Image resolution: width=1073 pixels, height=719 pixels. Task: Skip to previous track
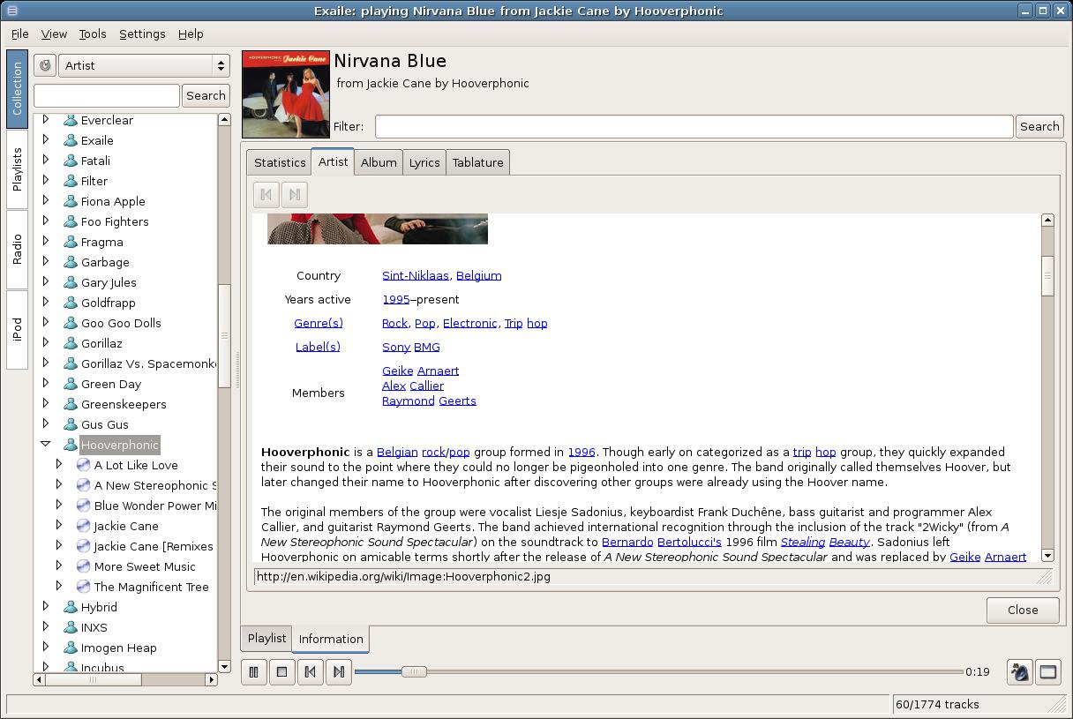click(311, 671)
